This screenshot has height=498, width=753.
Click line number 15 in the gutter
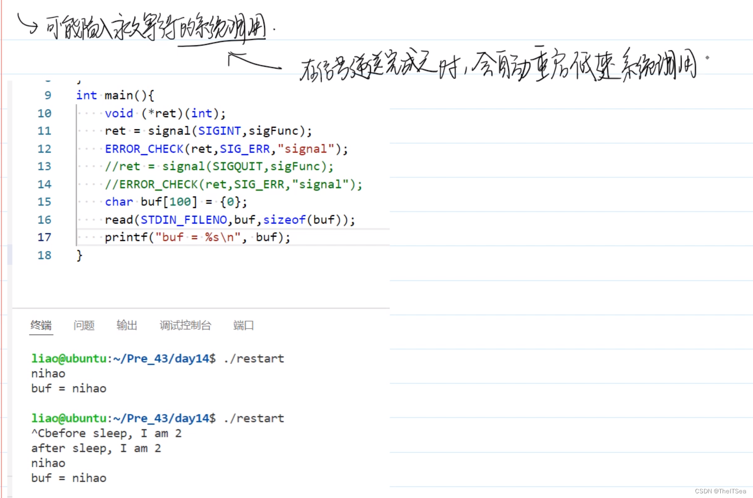(x=44, y=202)
